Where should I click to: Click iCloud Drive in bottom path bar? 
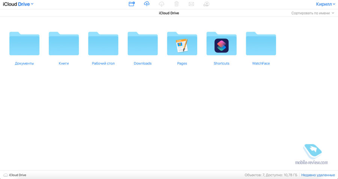[x=17, y=175]
